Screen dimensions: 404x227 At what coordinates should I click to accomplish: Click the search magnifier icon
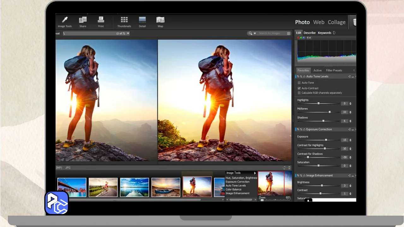tap(251, 33)
